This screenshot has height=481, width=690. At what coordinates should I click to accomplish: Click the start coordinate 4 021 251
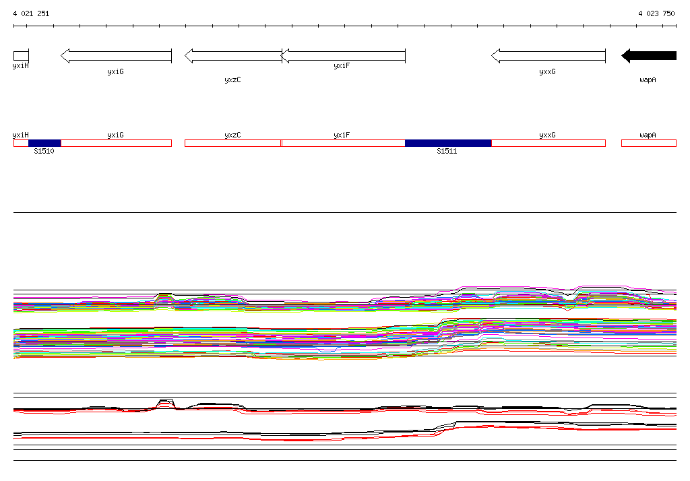point(31,13)
